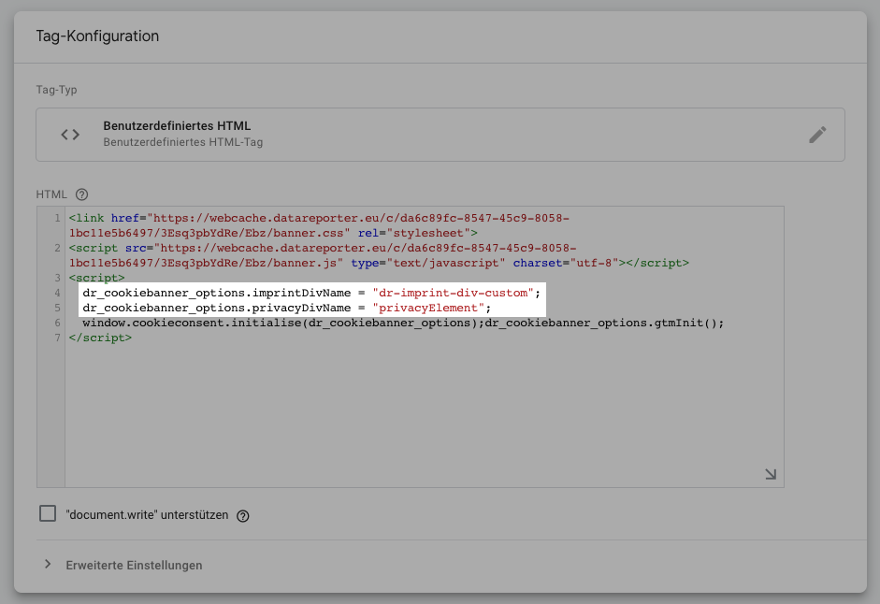
Task: Click the chevron beside Erweiterte Einstellungen
Action: pos(48,565)
